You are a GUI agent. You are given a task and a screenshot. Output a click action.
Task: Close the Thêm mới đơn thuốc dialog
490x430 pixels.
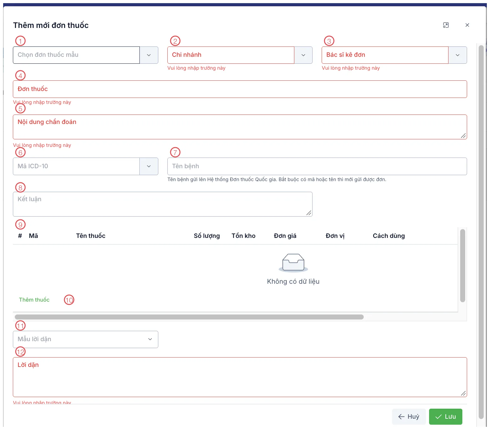[467, 25]
